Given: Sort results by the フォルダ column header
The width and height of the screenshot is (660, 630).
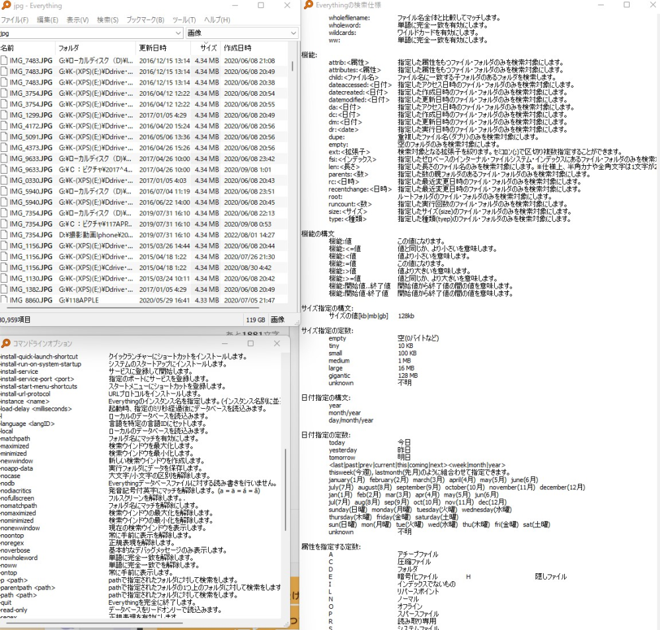Looking at the screenshot, I should coord(96,48).
